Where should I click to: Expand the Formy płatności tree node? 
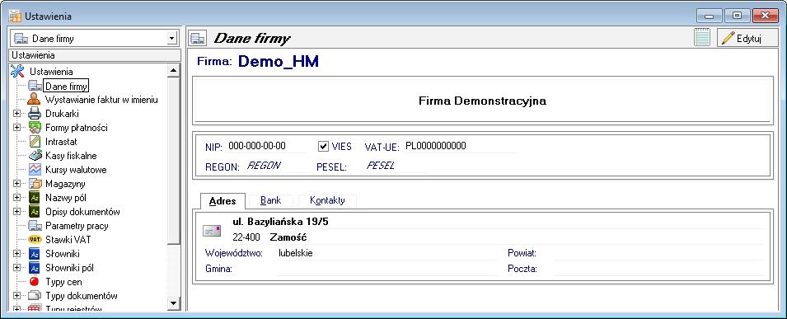16,128
